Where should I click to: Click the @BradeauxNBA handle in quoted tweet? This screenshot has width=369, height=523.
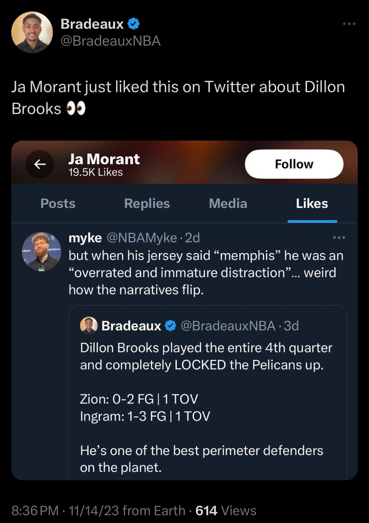tap(228, 326)
